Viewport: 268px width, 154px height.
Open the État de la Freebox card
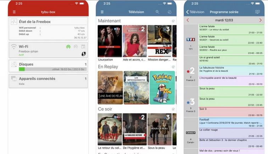coord(48,29)
